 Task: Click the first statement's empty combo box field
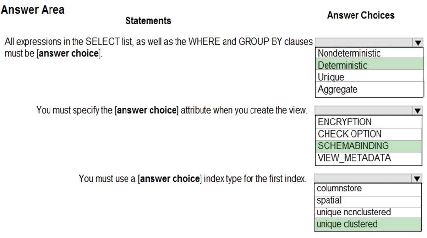[x=364, y=42]
